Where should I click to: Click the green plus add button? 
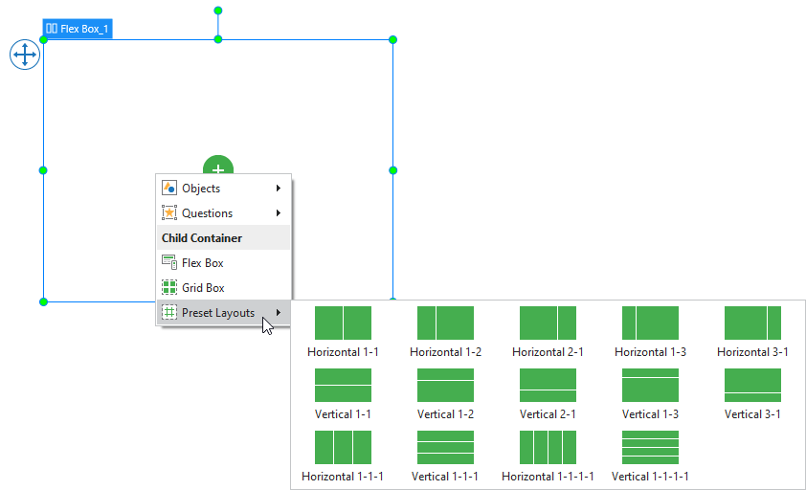click(x=218, y=167)
